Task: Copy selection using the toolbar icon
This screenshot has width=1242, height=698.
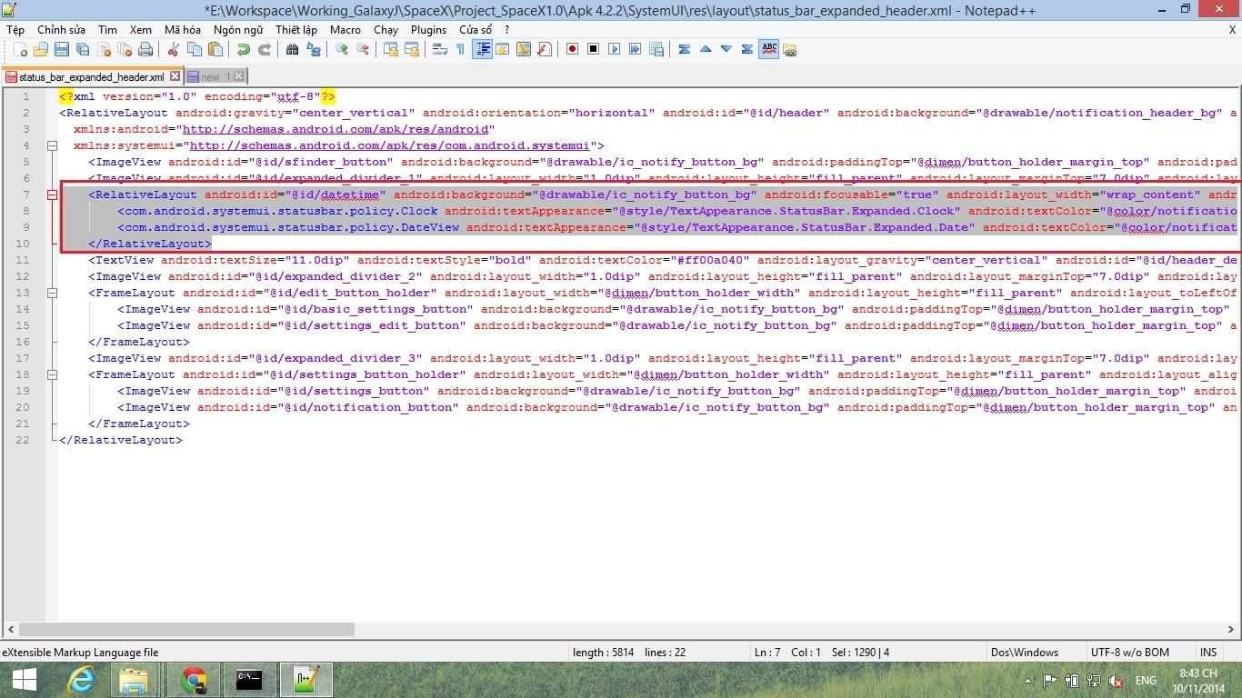Action: coord(195,49)
